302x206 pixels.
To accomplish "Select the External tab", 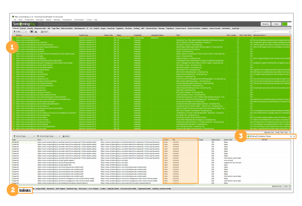I will [23, 28].
